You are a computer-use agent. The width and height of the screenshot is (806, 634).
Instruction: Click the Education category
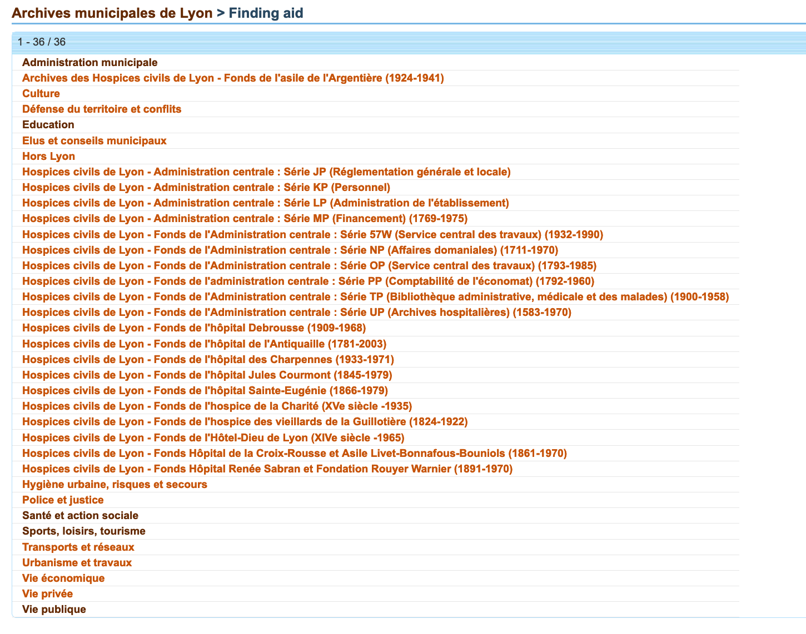(x=48, y=125)
